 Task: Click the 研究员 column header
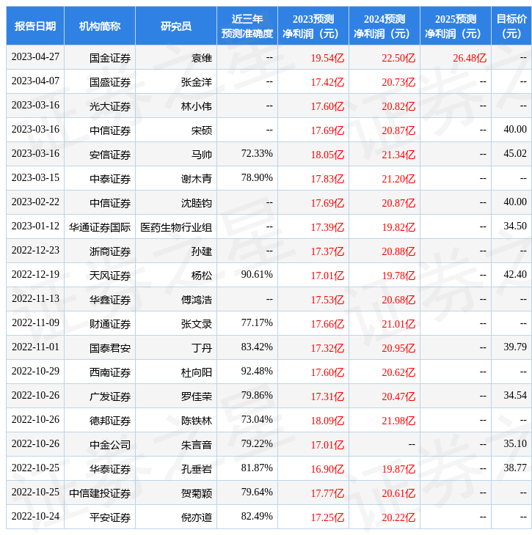point(176,26)
